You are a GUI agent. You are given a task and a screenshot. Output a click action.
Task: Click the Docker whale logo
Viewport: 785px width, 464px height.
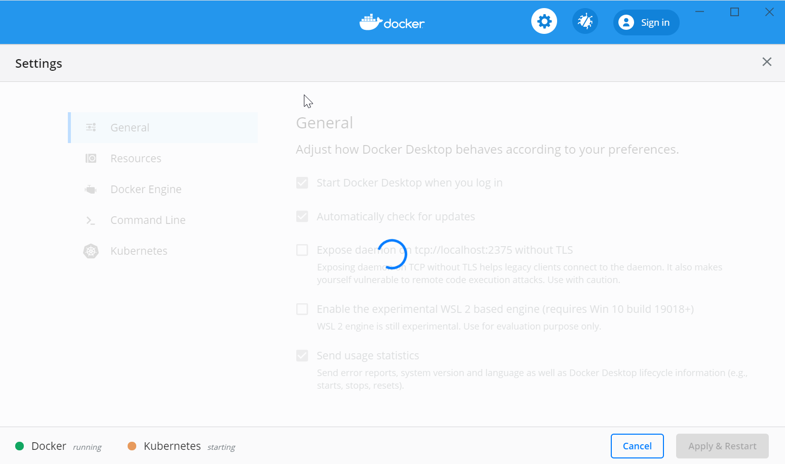(392, 22)
